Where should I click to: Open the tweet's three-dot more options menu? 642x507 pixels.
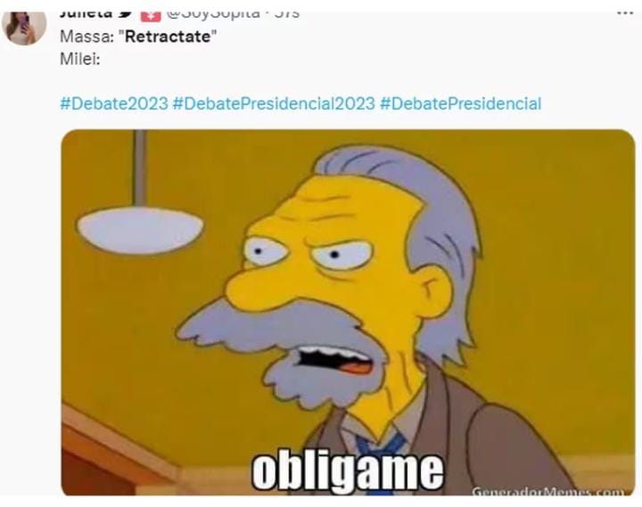tap(625, 13)
